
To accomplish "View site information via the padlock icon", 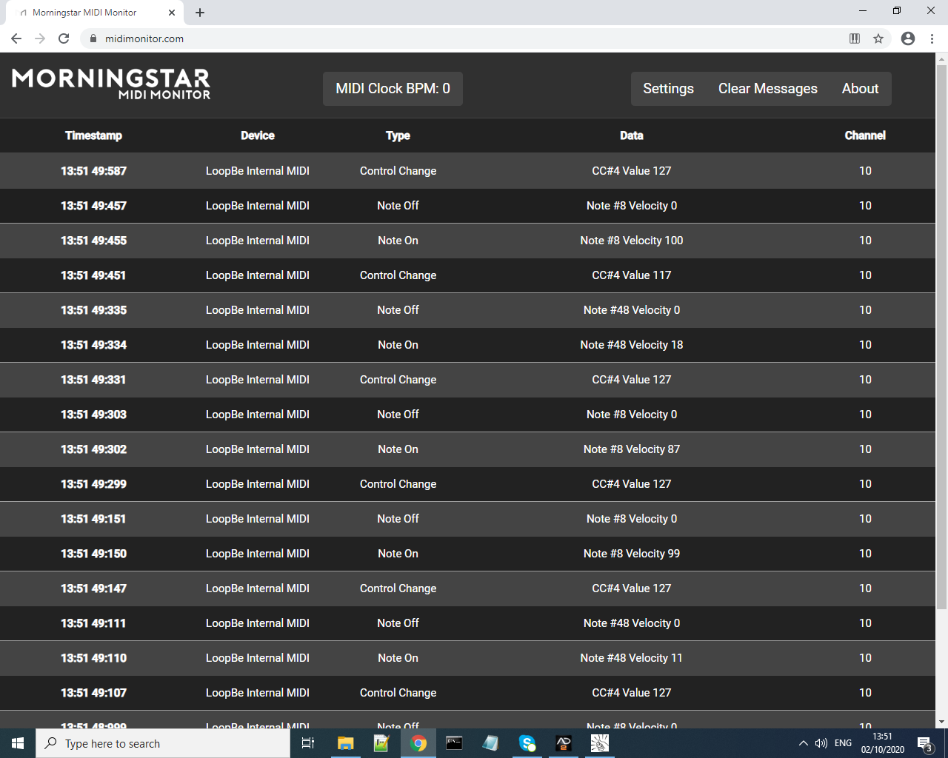I will coord(93,38).
